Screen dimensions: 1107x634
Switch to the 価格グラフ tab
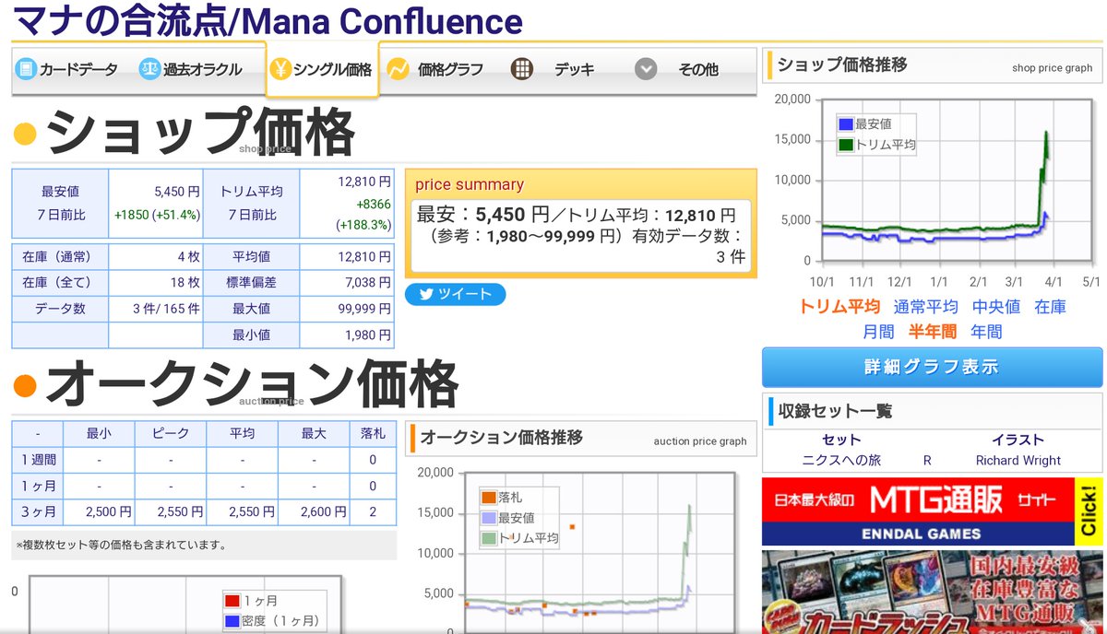(x=437, y=69)
